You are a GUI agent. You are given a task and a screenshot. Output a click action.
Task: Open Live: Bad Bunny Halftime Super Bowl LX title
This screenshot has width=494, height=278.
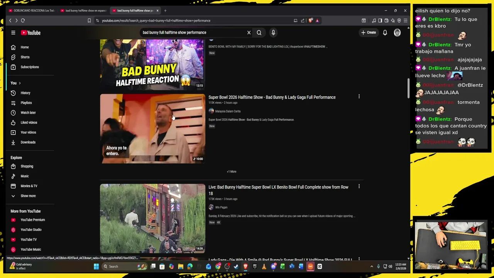278,190
